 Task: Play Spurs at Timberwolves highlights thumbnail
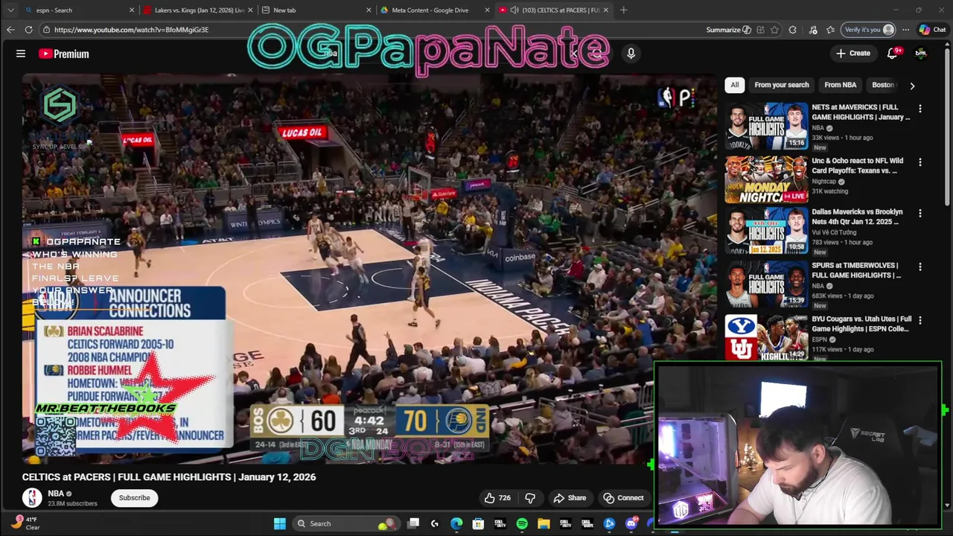pos(766,284)
